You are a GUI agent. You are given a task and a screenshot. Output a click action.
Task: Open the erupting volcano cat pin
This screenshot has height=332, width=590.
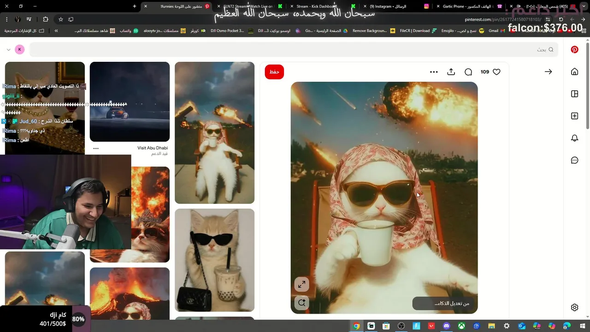130,293
